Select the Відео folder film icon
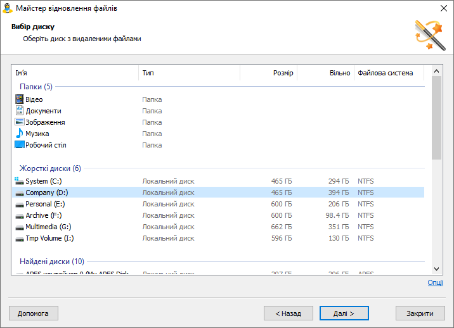This screenshot has height=328, width=454. click(x=20, y=99)
